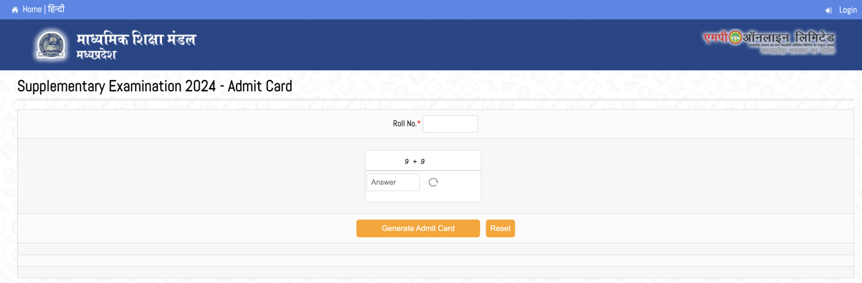
Task: Click the home icon in the top navigation bar
Action: tap(14, 9)
